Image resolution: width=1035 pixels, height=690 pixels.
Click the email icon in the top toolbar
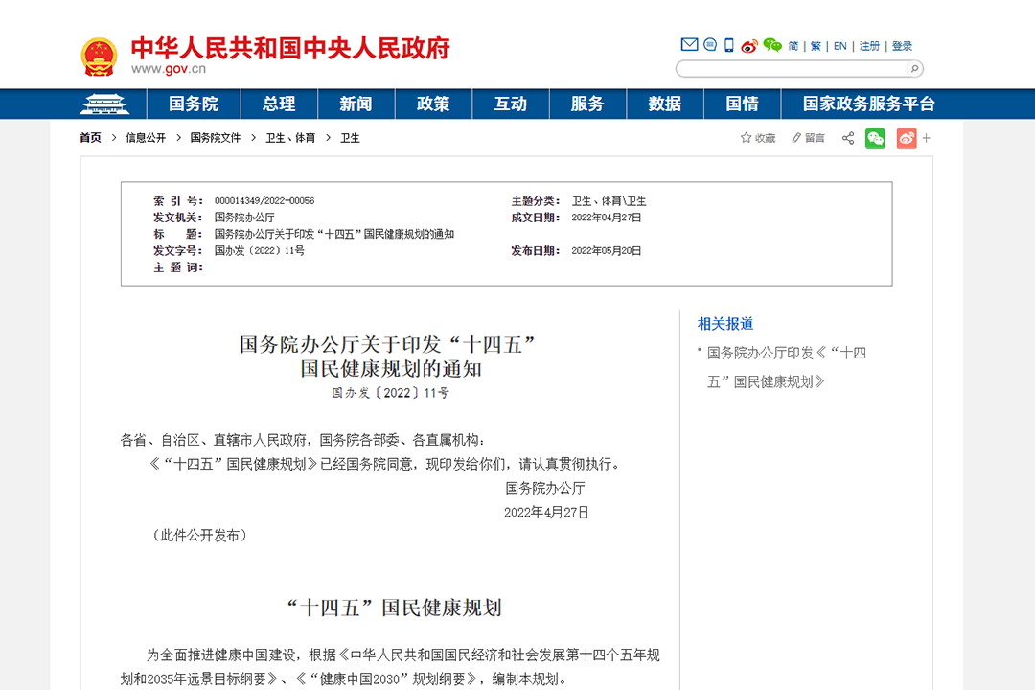pyautogui.click(x=689, y=44)
